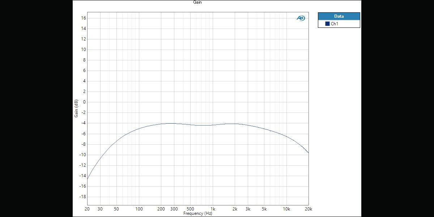Click the curve's left end at 20 Hz
Viewport: 434px width, 217px height.
[88, 179]
